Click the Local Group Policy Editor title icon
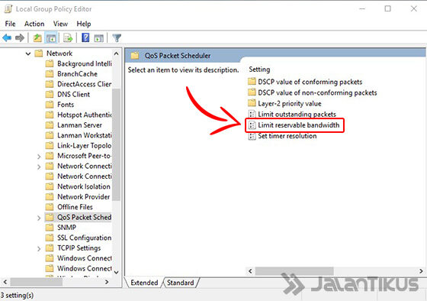427x301 pixels. 8,9
